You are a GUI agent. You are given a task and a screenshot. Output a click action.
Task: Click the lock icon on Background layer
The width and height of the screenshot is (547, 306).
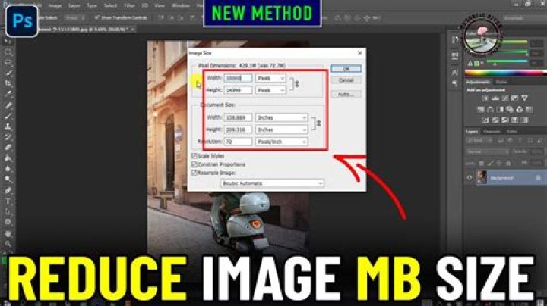coord(536,177)
